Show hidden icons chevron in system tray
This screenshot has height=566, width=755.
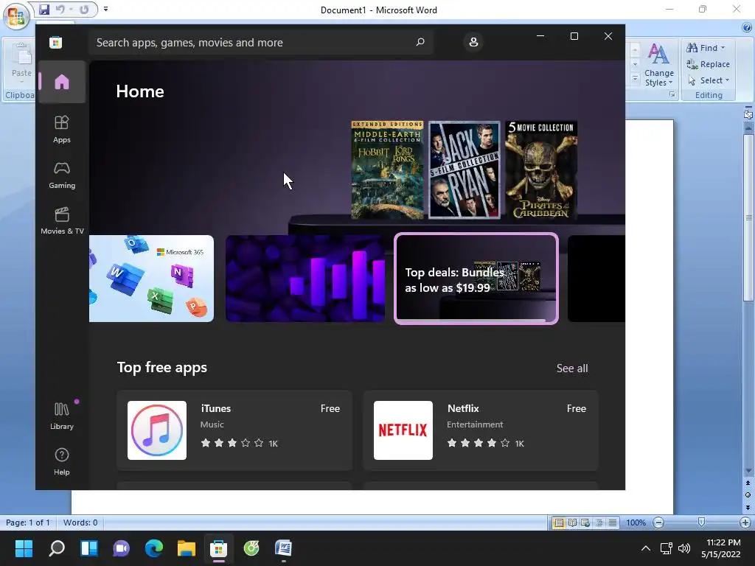pos(646,548)
